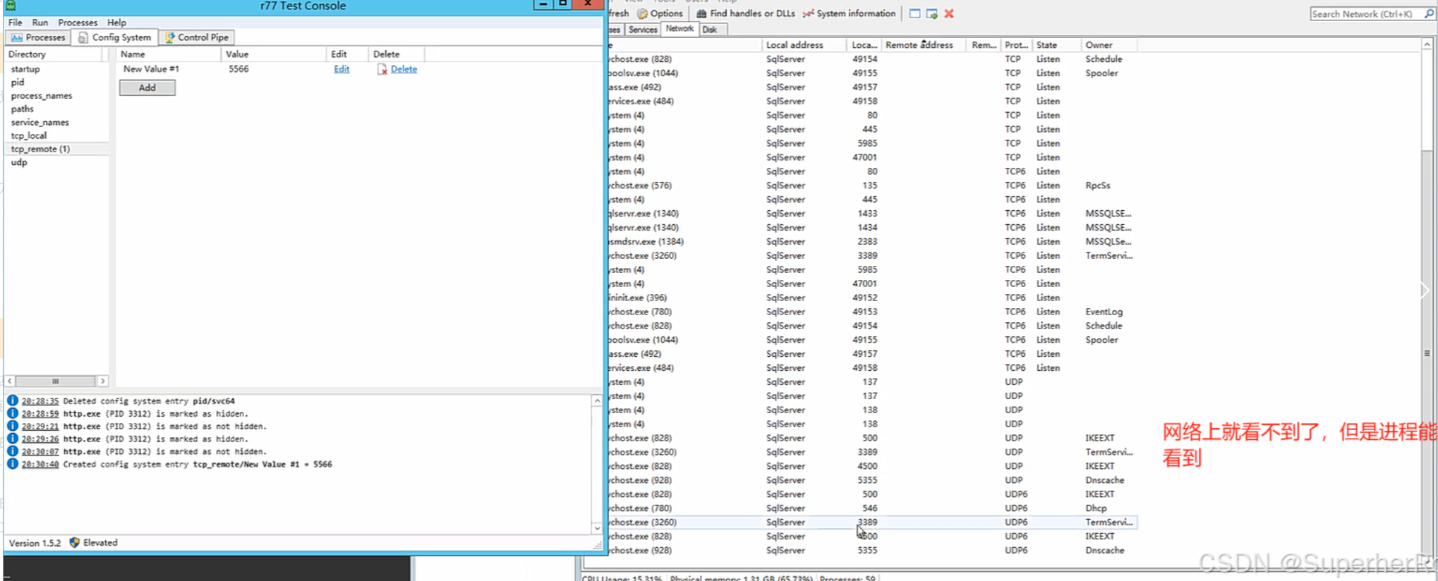Click Find handles or DLLs toolbar button

(x=746, y=13)
